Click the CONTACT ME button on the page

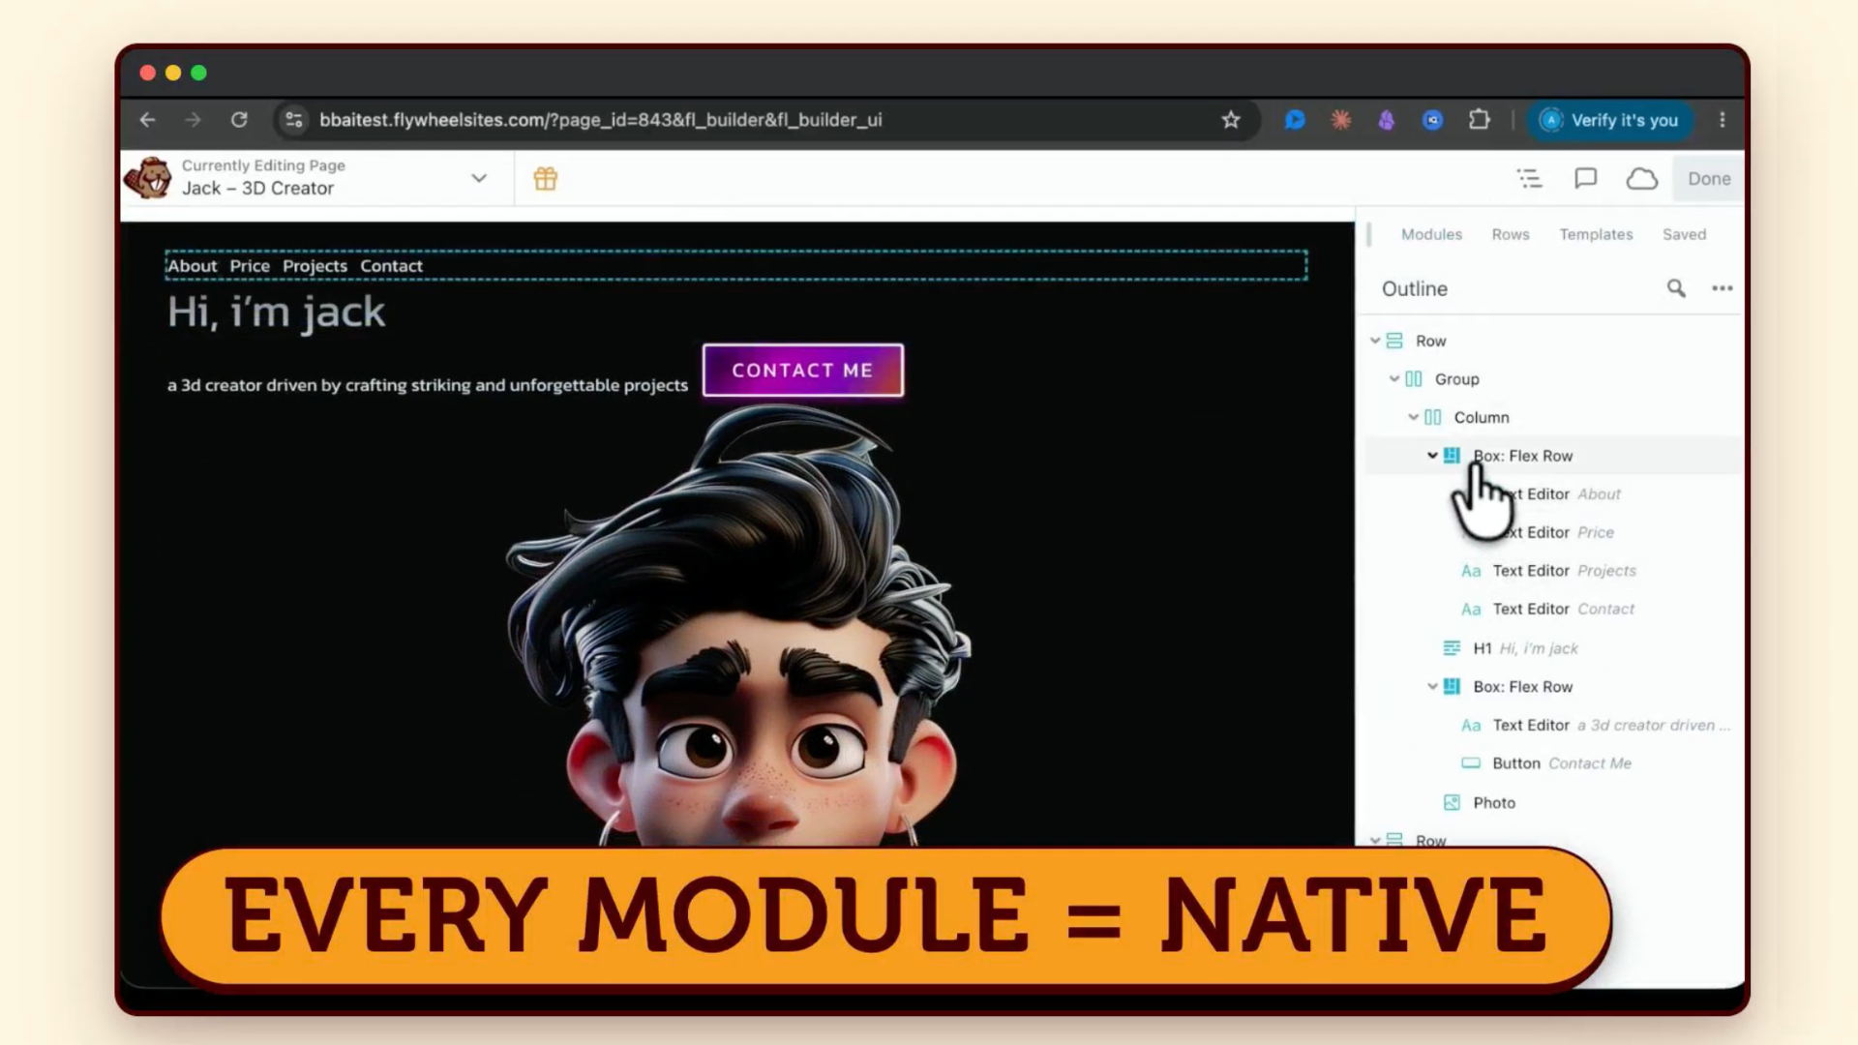(x=803, y=371)
